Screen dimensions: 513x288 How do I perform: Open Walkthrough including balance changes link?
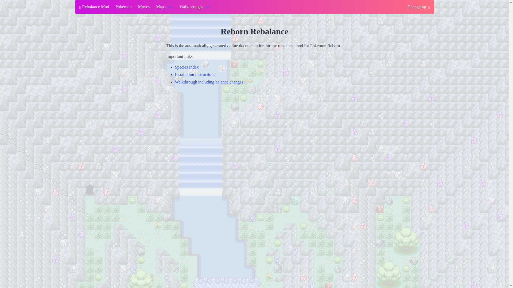point(209,82)
